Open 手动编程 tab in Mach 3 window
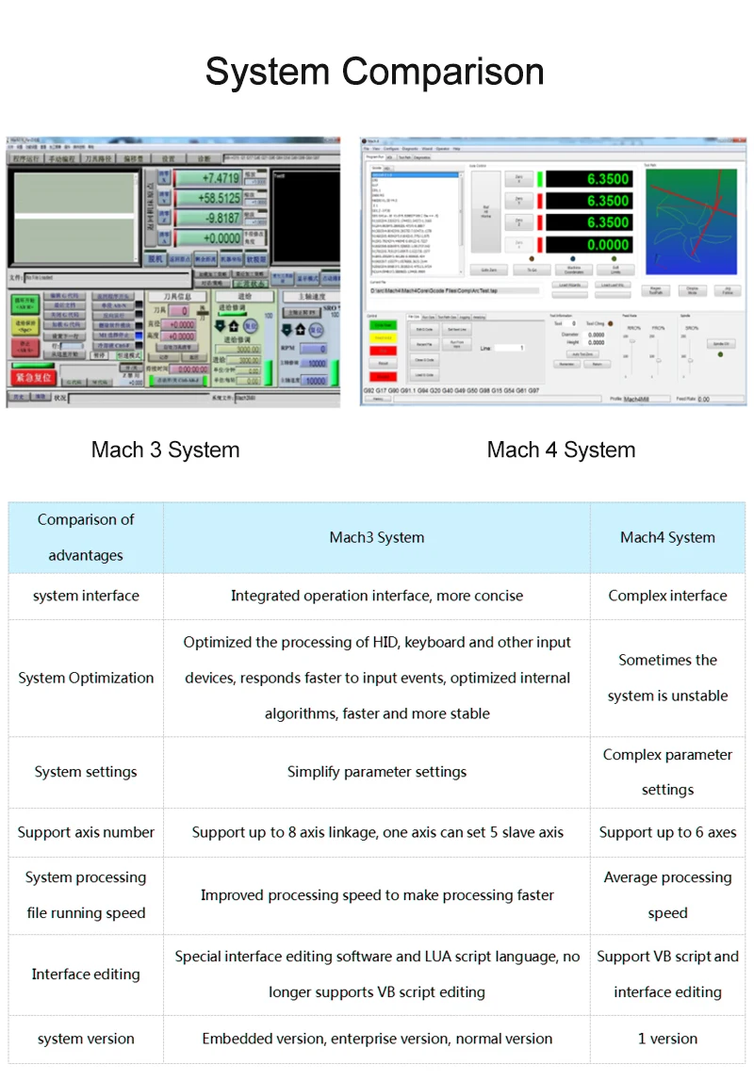The image size is (754, 1081). tap(62, 158)
